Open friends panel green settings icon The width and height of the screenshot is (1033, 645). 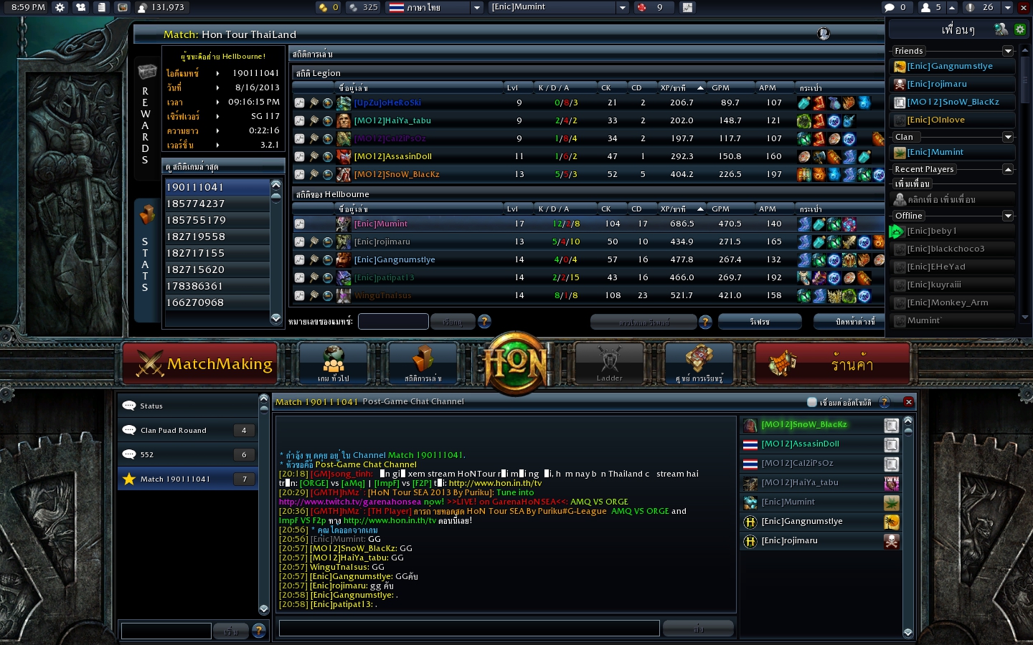click(1020, 29)
